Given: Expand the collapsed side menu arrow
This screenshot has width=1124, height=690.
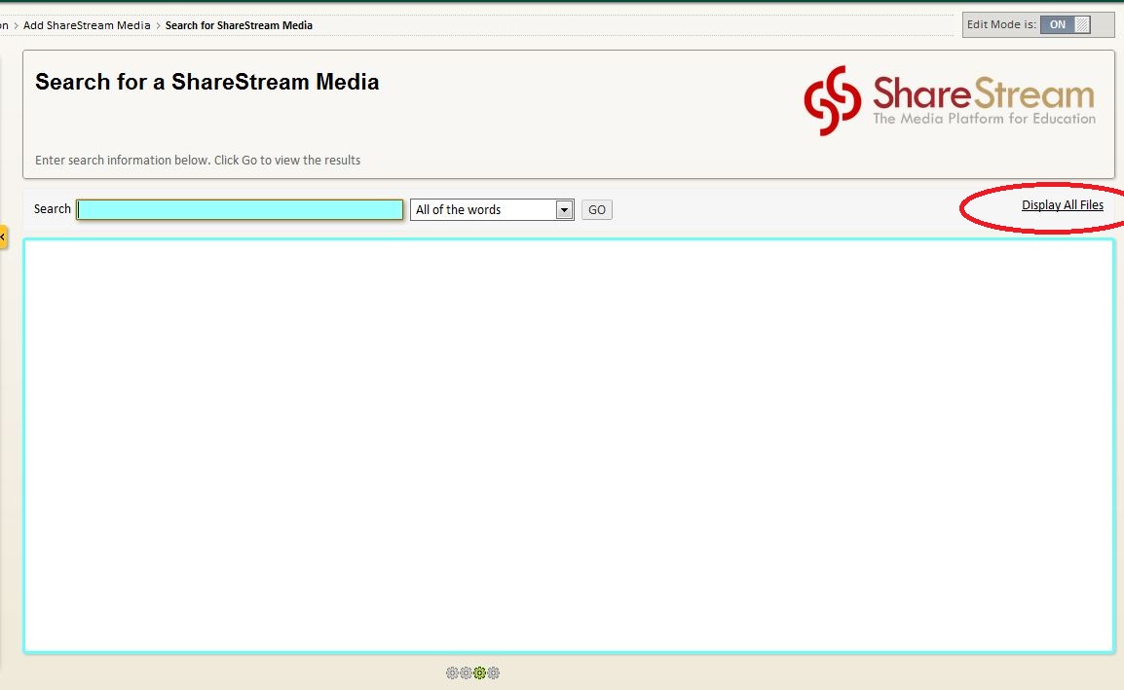Looking at the screenshot, I should tap(3, 236).
